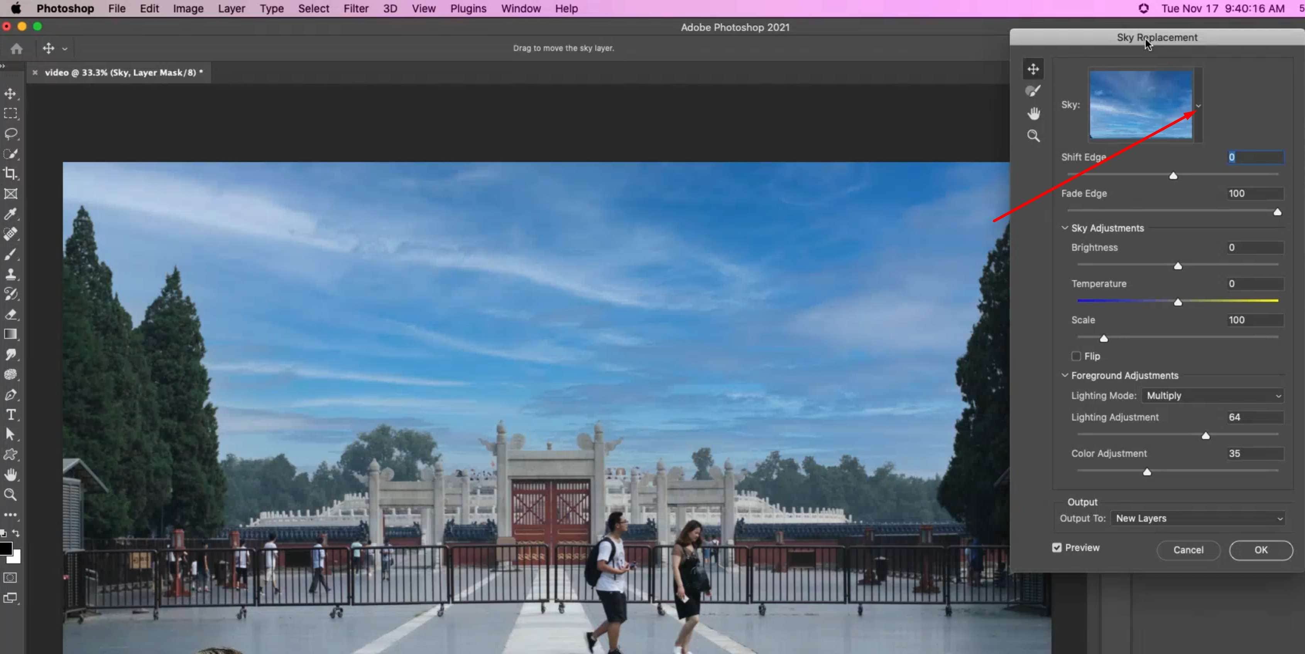Image resolution: width=1305 pixels, height=654 pixels.
Task: Click the Cancel button
Action: pos(1188,550)
